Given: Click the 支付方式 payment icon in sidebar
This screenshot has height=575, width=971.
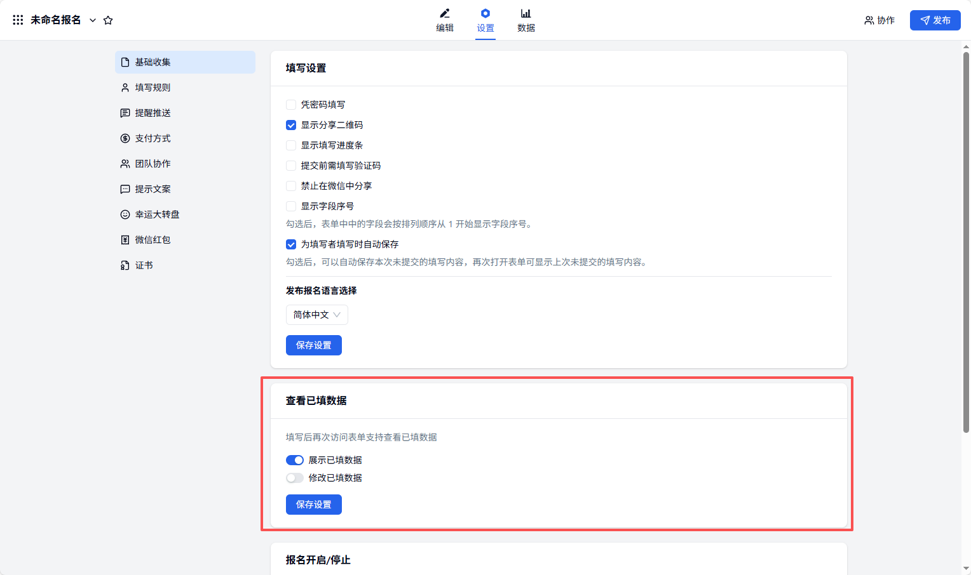Looking at the screenshot, I should click(x=125, y=138).
